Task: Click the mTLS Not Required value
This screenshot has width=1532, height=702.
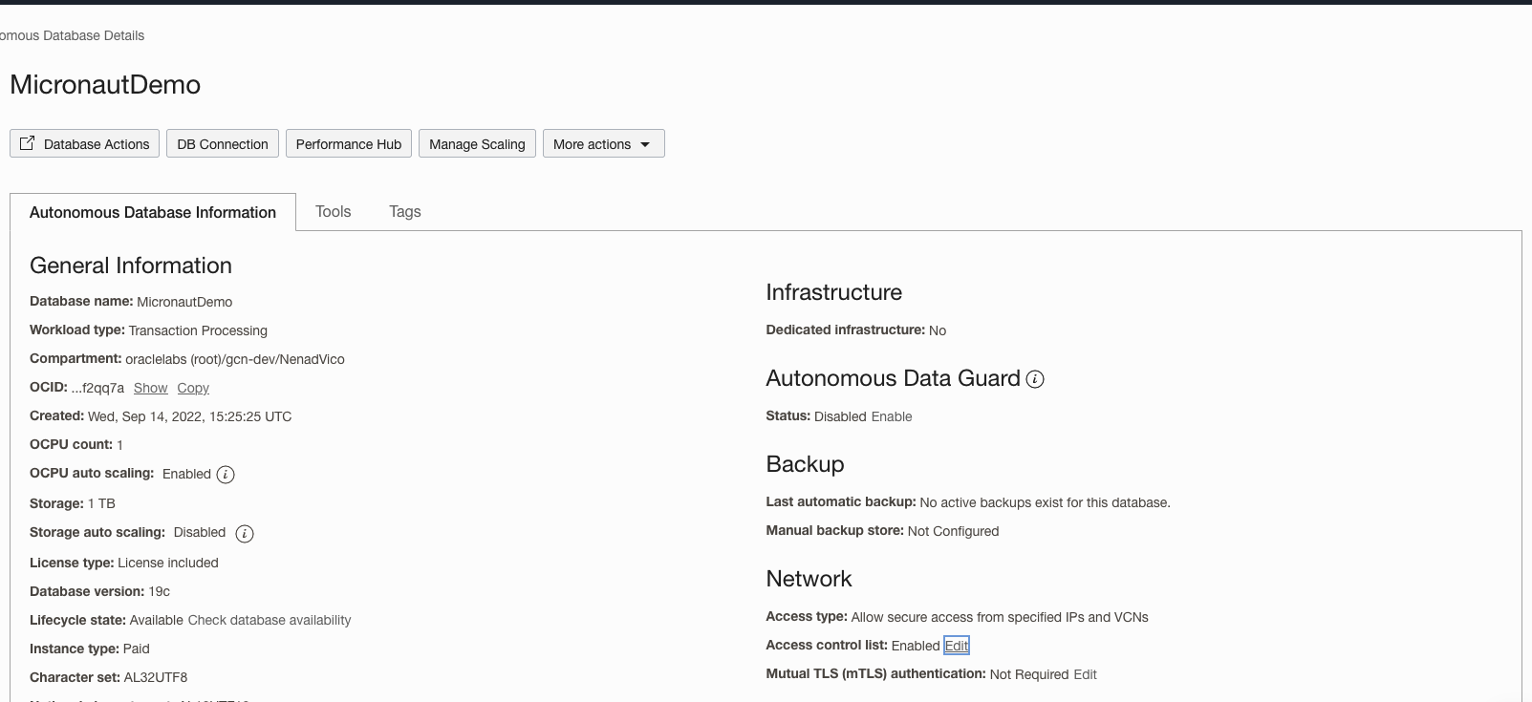Action: point(1029,674)
